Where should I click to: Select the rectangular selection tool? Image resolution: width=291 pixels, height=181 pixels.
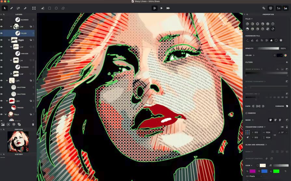pyautogui.click(x=49, y=8)
